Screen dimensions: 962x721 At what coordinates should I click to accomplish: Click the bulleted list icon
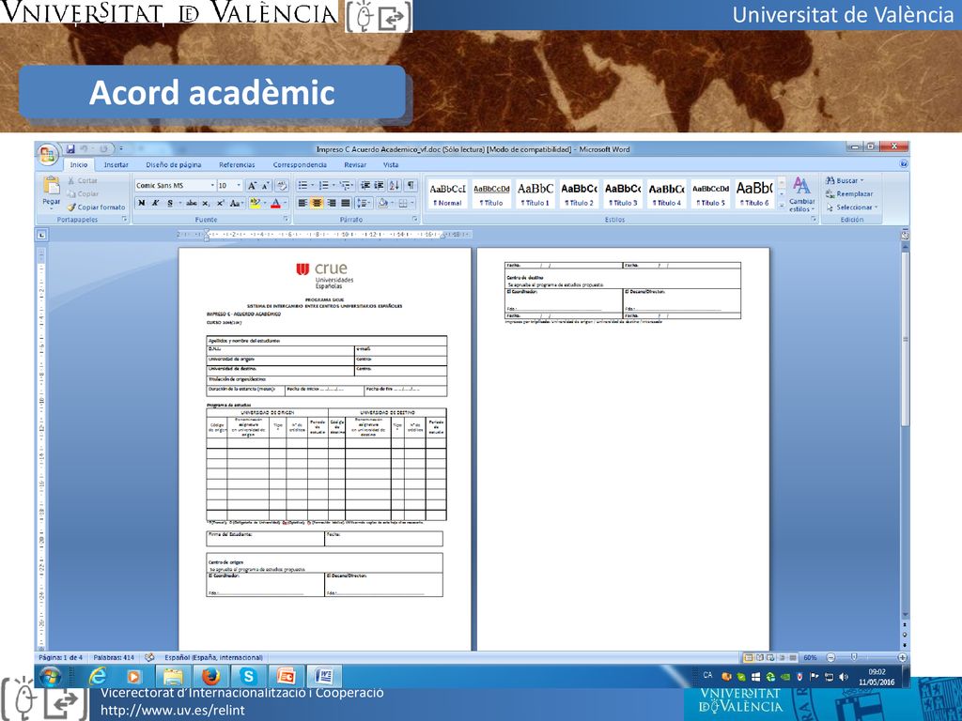[x=303, y=185]
